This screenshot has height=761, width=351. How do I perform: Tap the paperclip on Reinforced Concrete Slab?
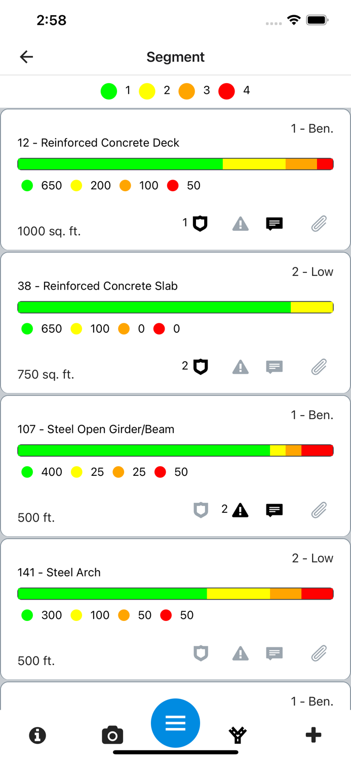point(319,366)
